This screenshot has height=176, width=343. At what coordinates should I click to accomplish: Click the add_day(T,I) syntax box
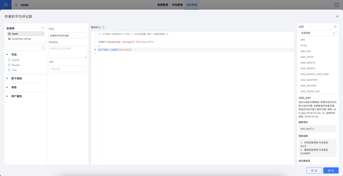pyautogui.click(x=318, y=128)
